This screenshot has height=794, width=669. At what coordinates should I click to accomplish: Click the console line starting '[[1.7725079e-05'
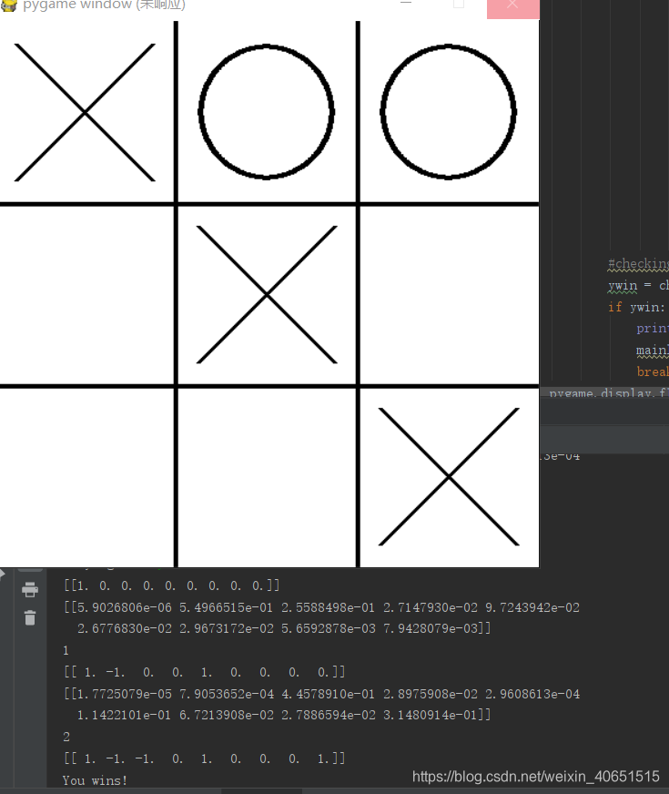point(322,694)
